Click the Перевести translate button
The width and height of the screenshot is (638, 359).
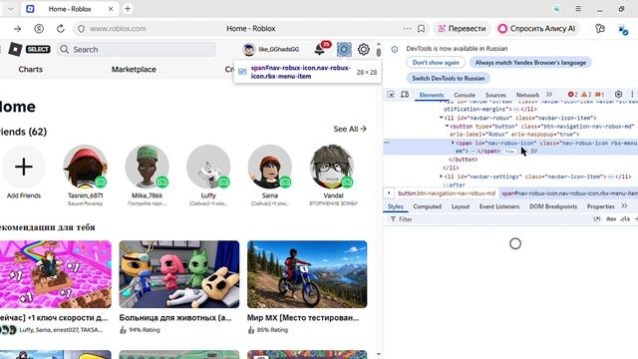tap(462, 29)
